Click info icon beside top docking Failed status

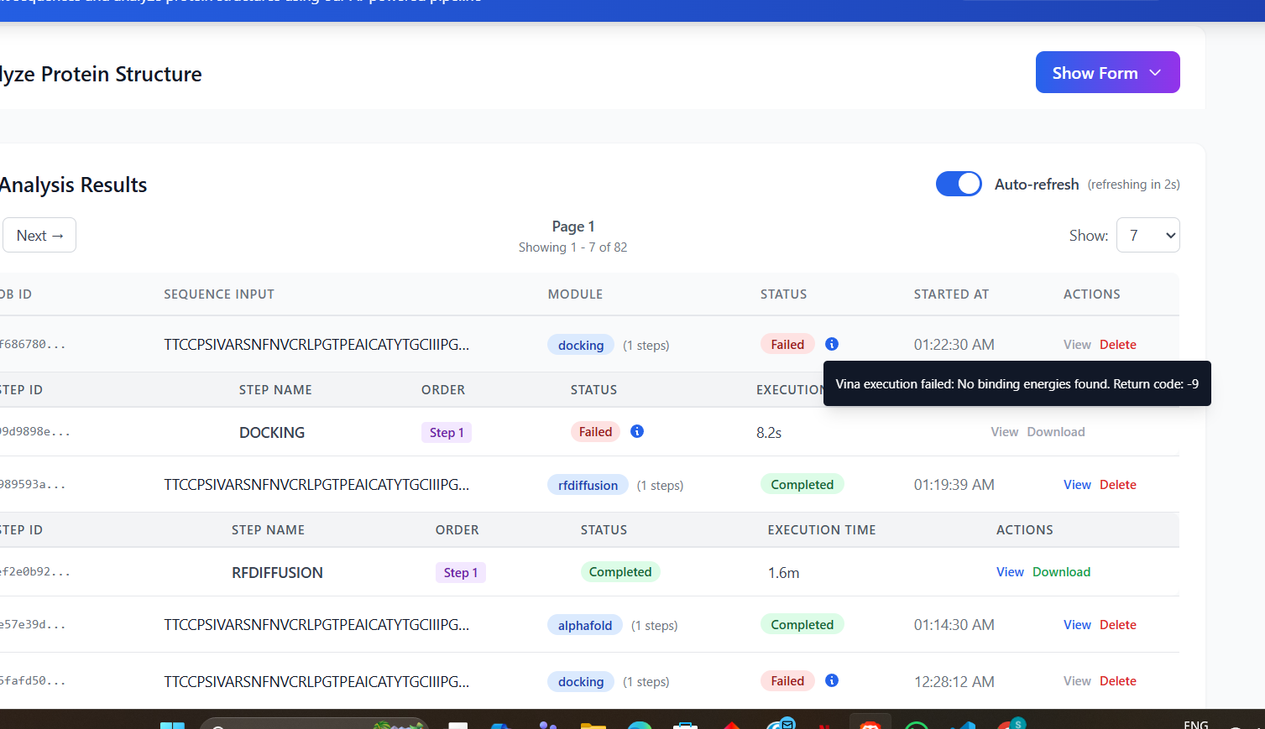point(832,344)
